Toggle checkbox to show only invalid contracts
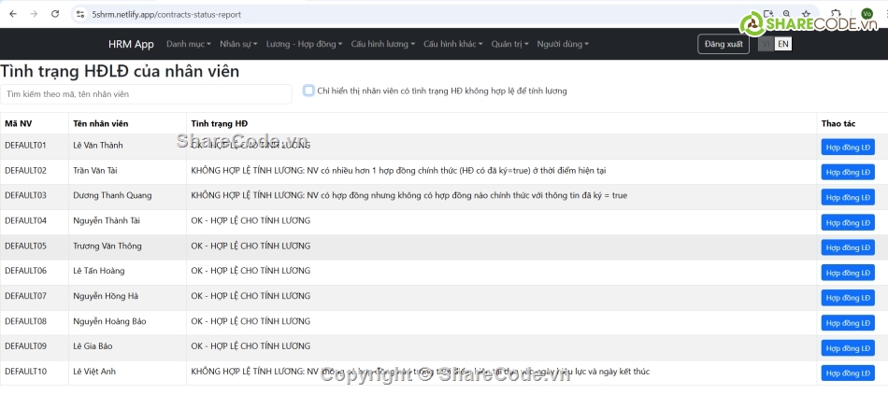 click(308, 91)
